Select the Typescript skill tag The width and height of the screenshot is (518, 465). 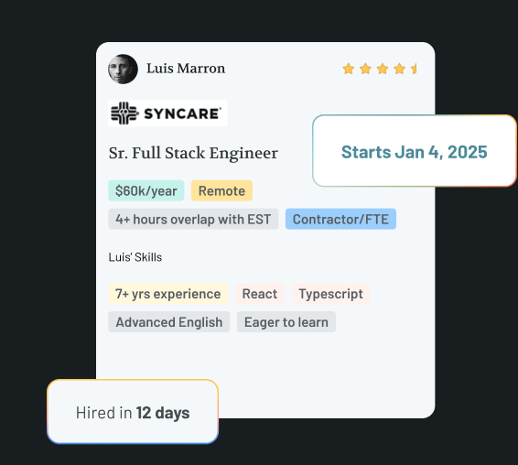tap(330, 294)
